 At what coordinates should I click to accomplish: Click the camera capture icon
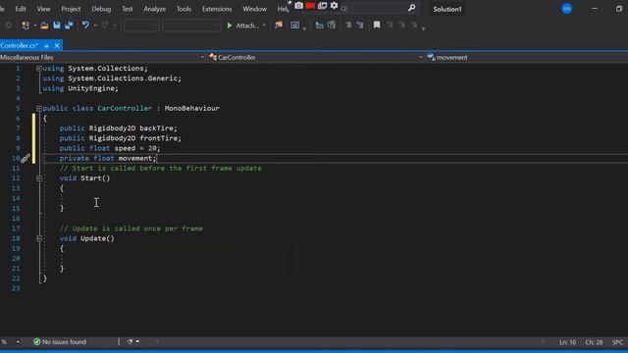[298, 6]
